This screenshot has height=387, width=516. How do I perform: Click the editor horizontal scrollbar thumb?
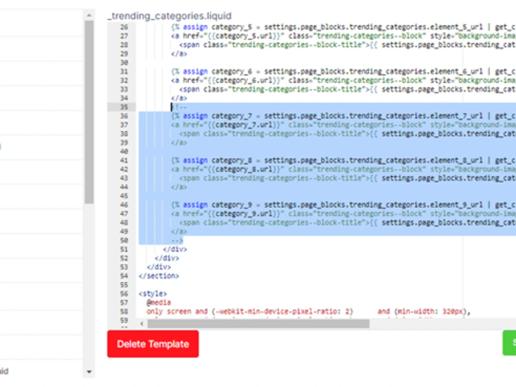point(259,324)
